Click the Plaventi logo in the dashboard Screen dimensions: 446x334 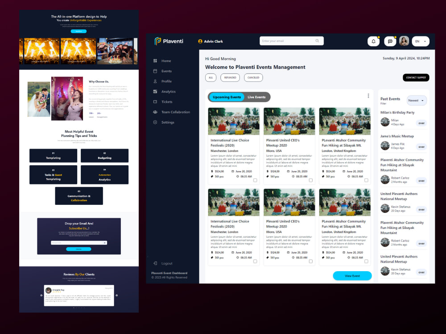coord(169,41)
